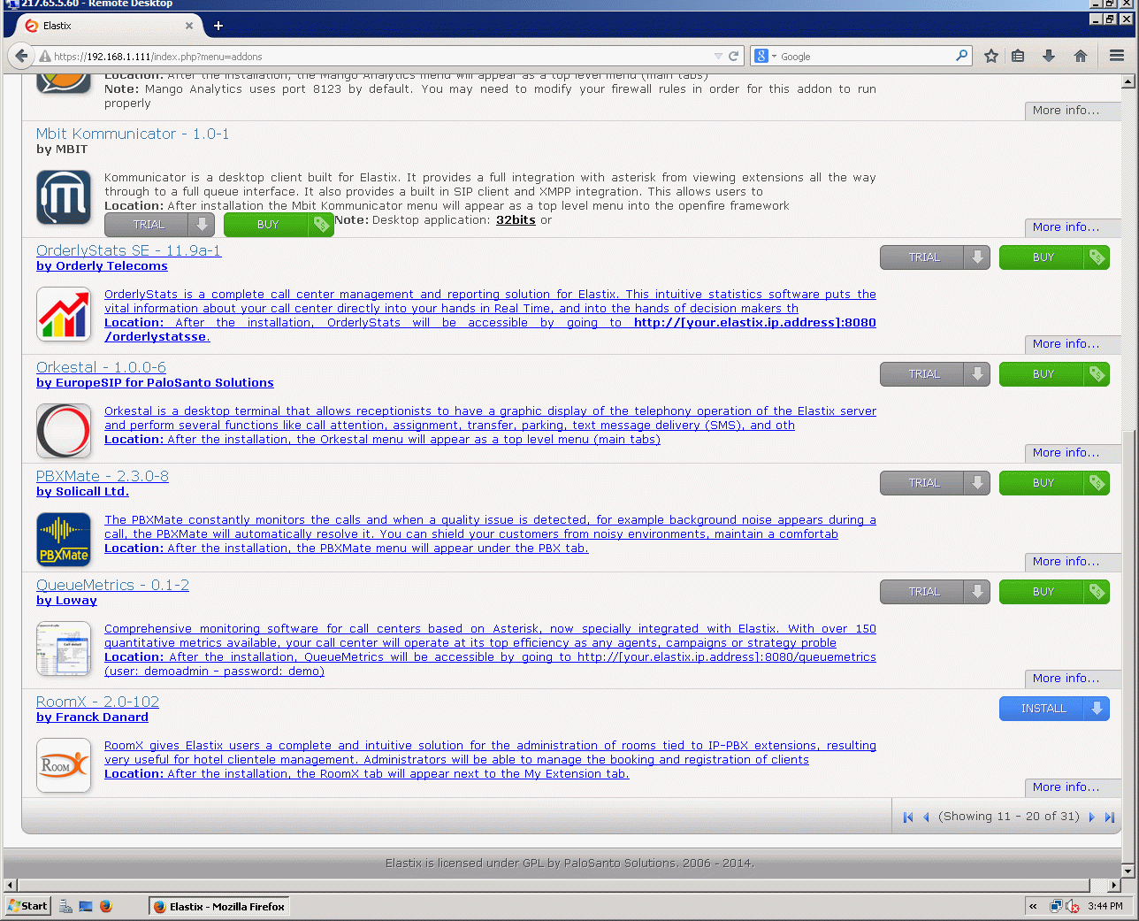The image size is (1139, 921).
Task: Buy the QueueMetrics addon
Action: tap(1054, 592)
